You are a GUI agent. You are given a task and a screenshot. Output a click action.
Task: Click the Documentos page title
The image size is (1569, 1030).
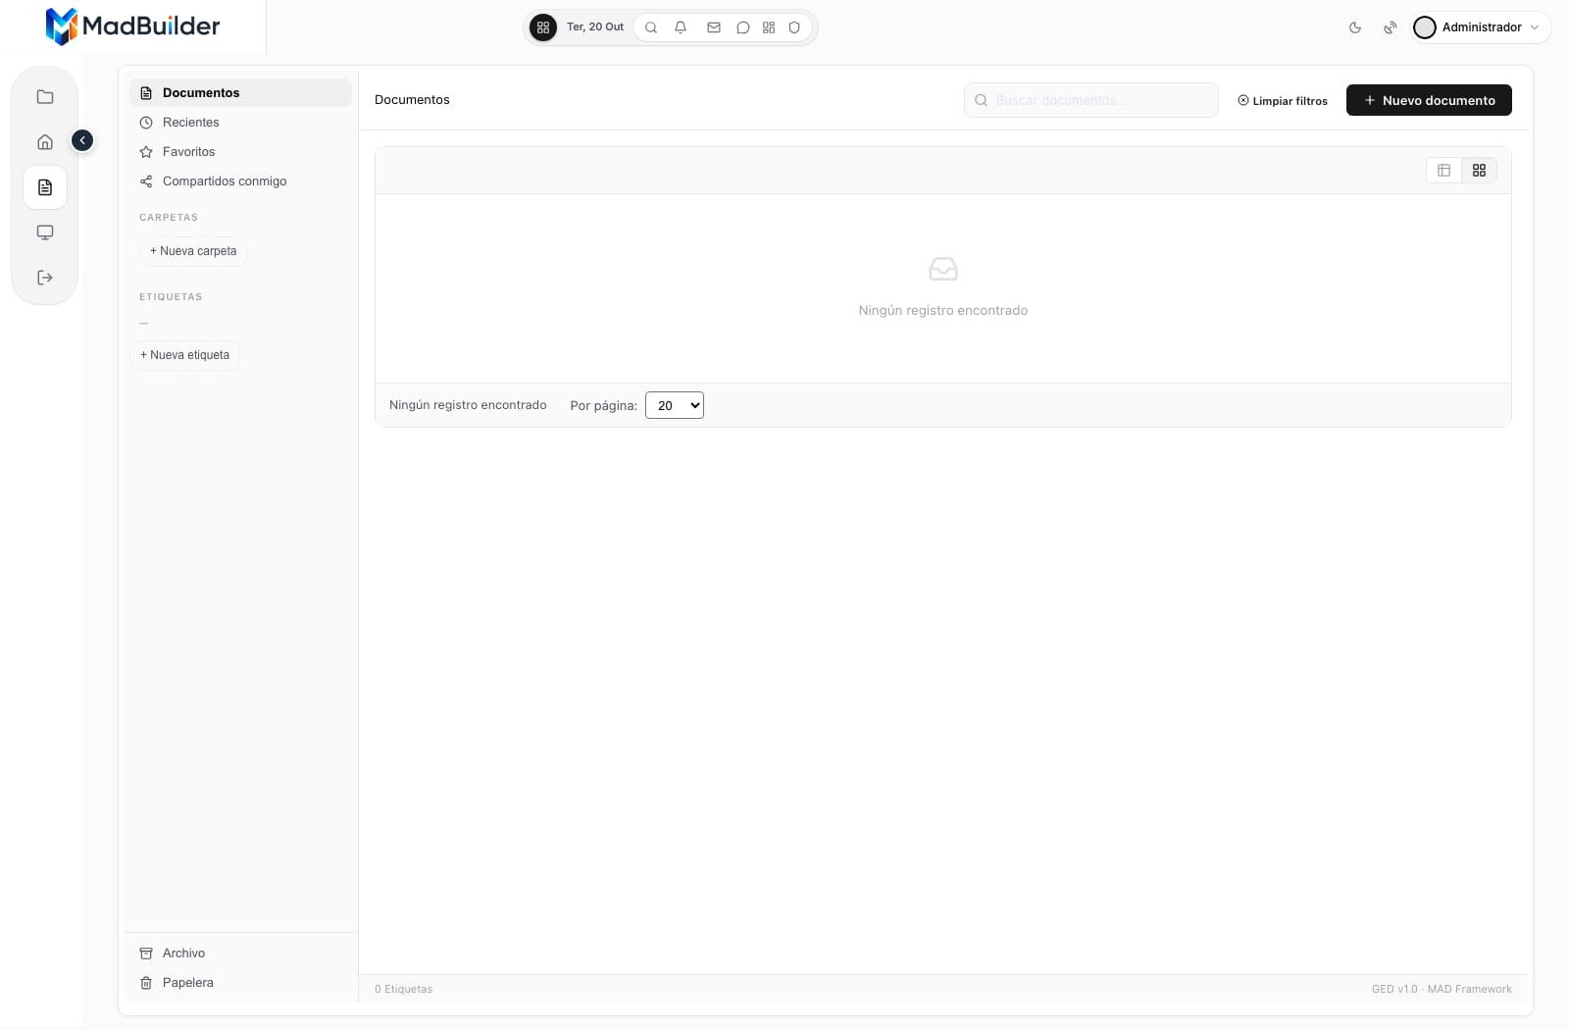(412, 100)
